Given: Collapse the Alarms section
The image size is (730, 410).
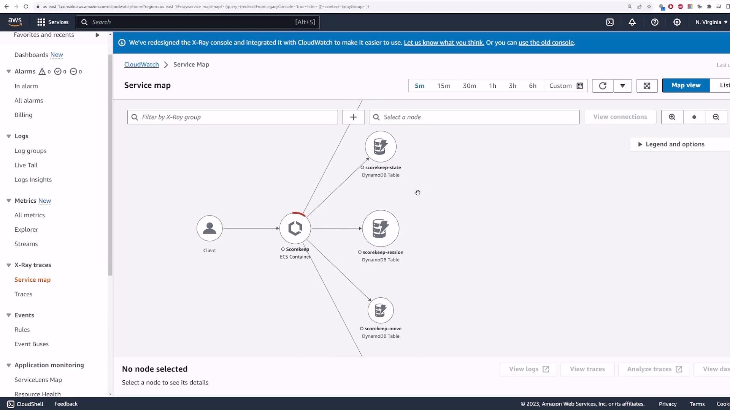Looking at the screenshot, I should (9, 71).
